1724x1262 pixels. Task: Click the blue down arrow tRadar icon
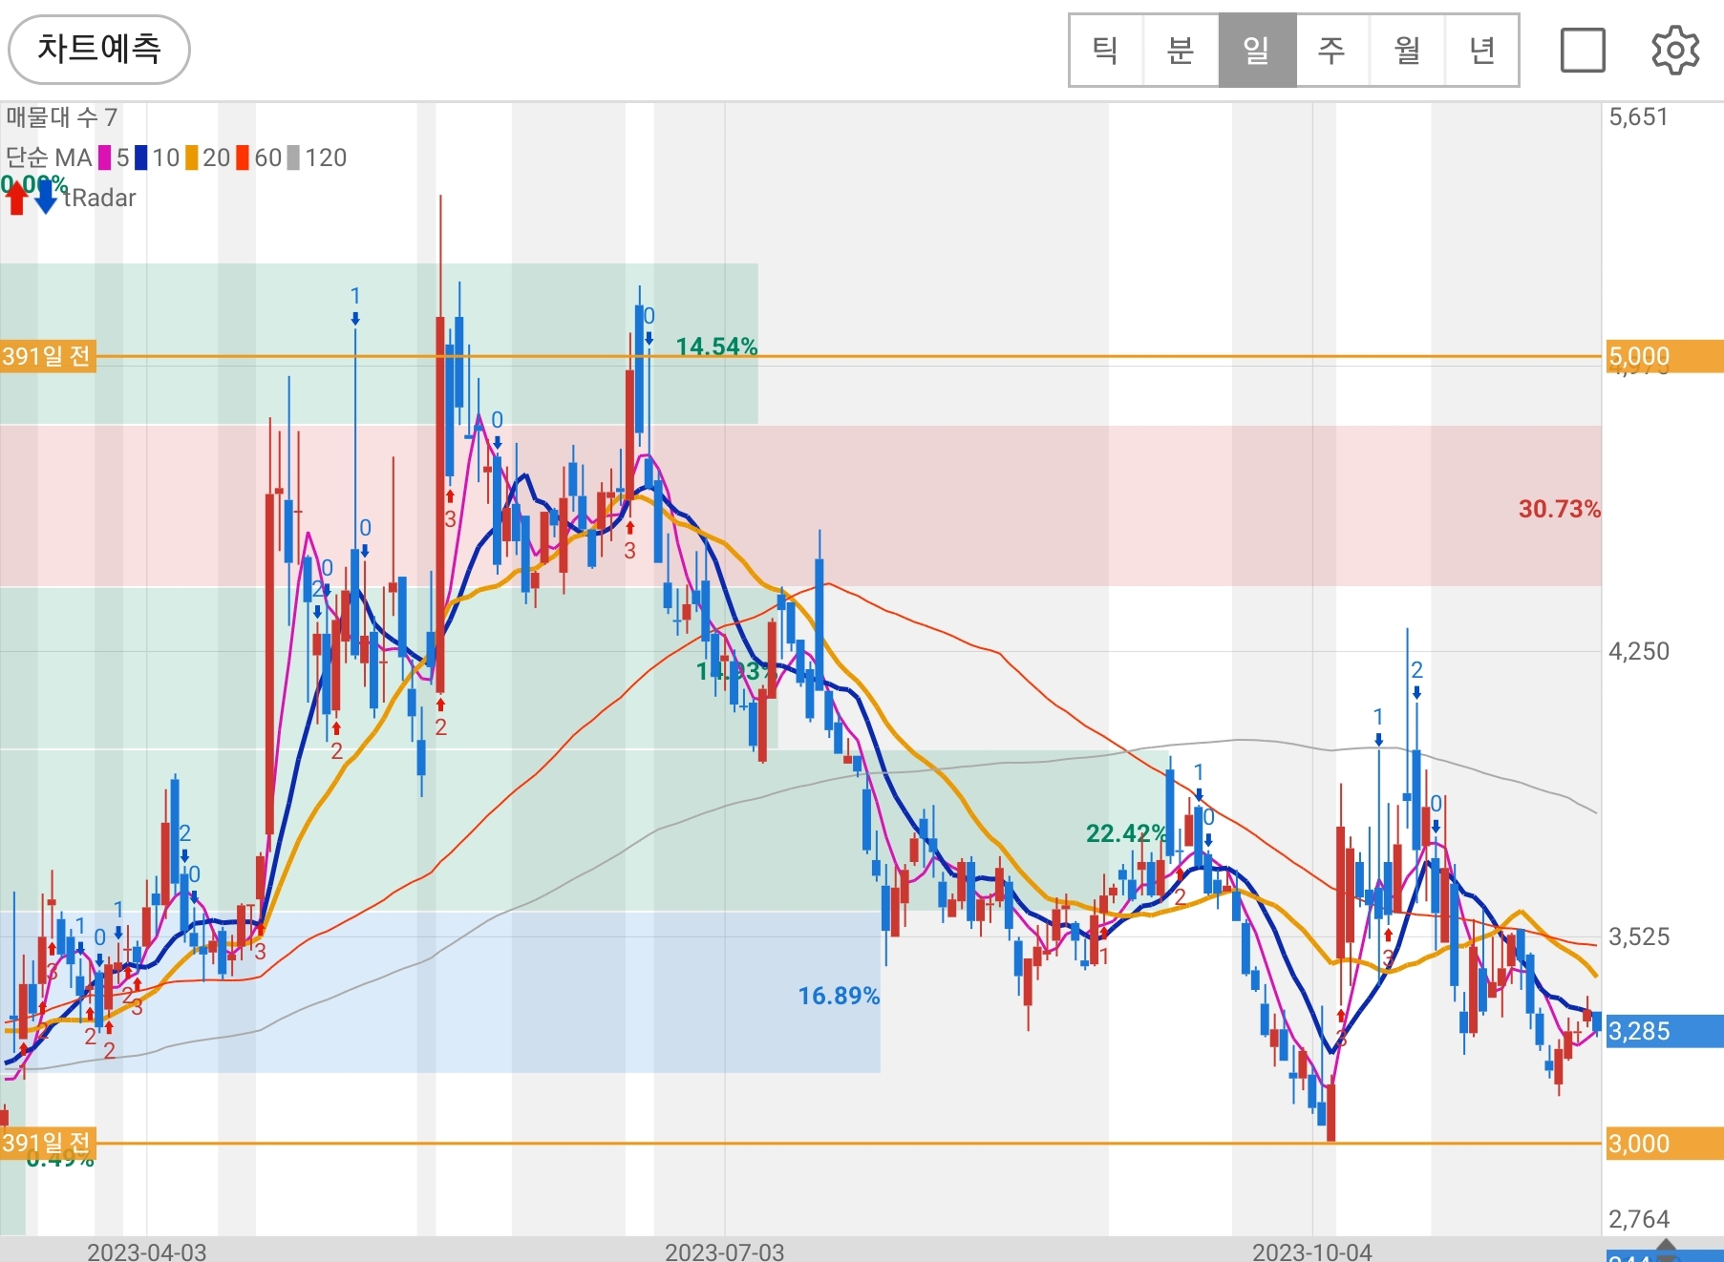(x=46, y=198)
